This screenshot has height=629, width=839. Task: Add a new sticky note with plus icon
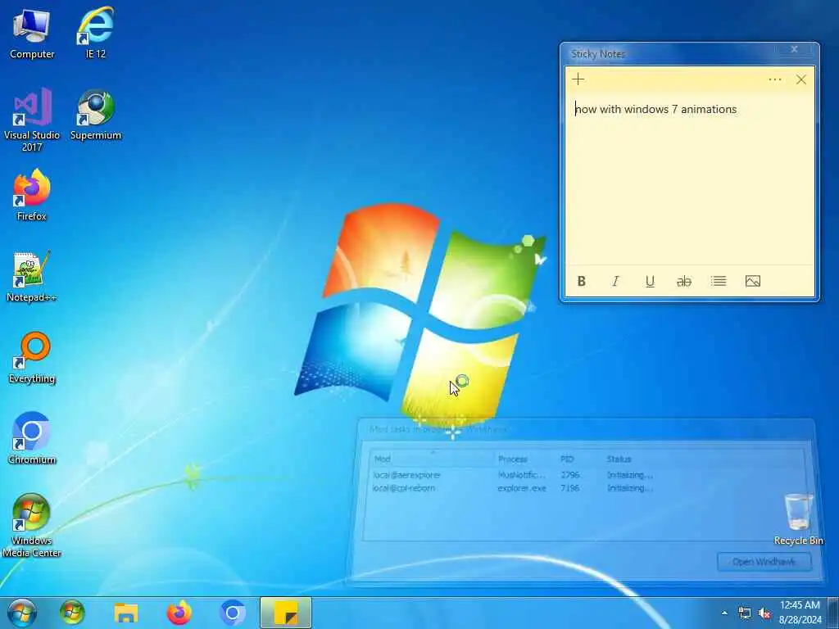(578, 79)
